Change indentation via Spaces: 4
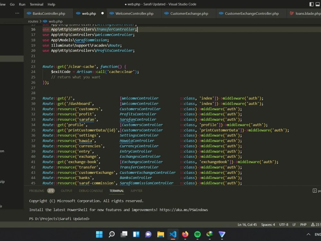Viewport: 321px width, 241px height. coord(268,225)
